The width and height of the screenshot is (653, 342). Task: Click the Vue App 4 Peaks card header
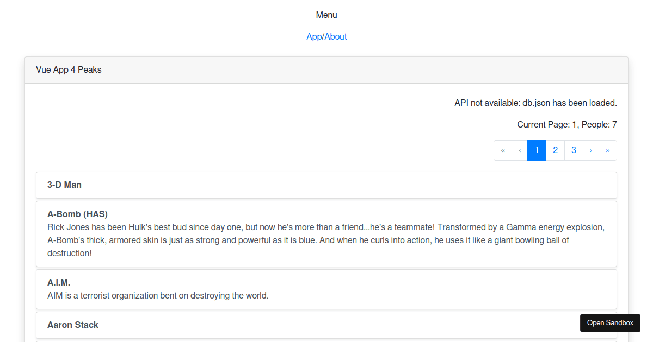(x=69, y=69)
